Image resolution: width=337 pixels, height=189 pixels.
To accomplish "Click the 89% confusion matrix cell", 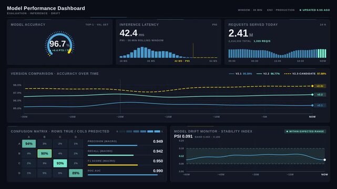I will (x=76, y=173).
